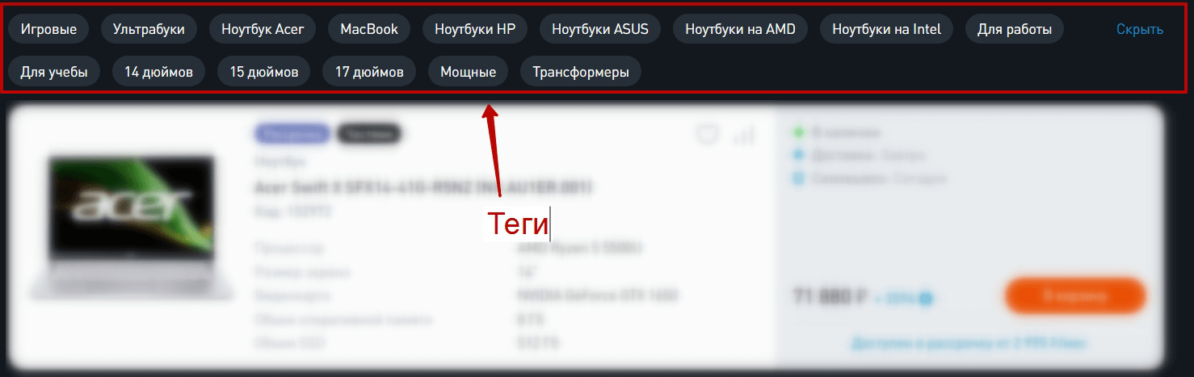Screen dimensions: 1194x377
Task: Select the Мощные tag
Action: (468, 72)
